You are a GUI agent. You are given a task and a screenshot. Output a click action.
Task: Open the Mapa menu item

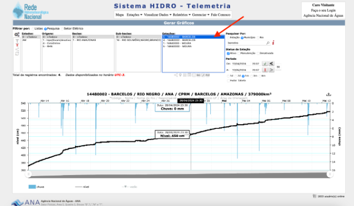pyautogui.click(x=119, y=15)
